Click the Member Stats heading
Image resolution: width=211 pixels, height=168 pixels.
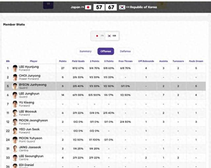(14, 25)
